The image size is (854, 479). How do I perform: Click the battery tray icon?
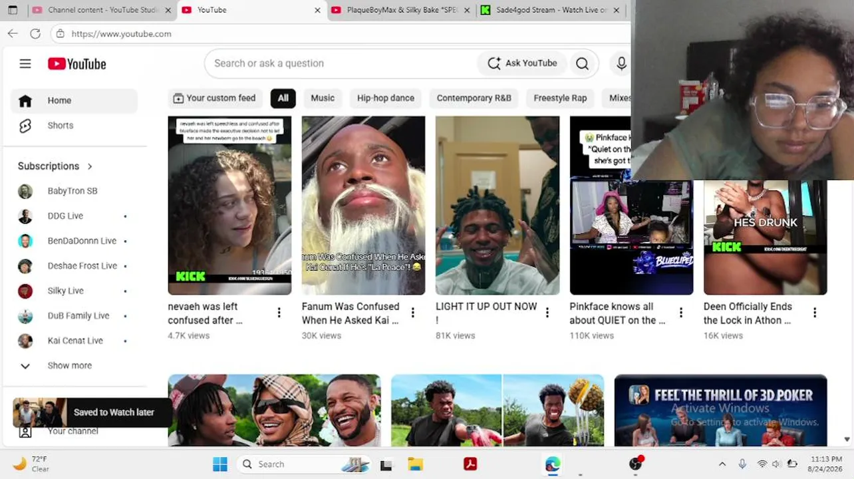pos(792,464)
